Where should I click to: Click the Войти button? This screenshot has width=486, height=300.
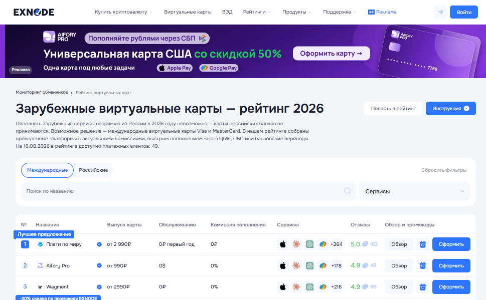coord(464,12)
